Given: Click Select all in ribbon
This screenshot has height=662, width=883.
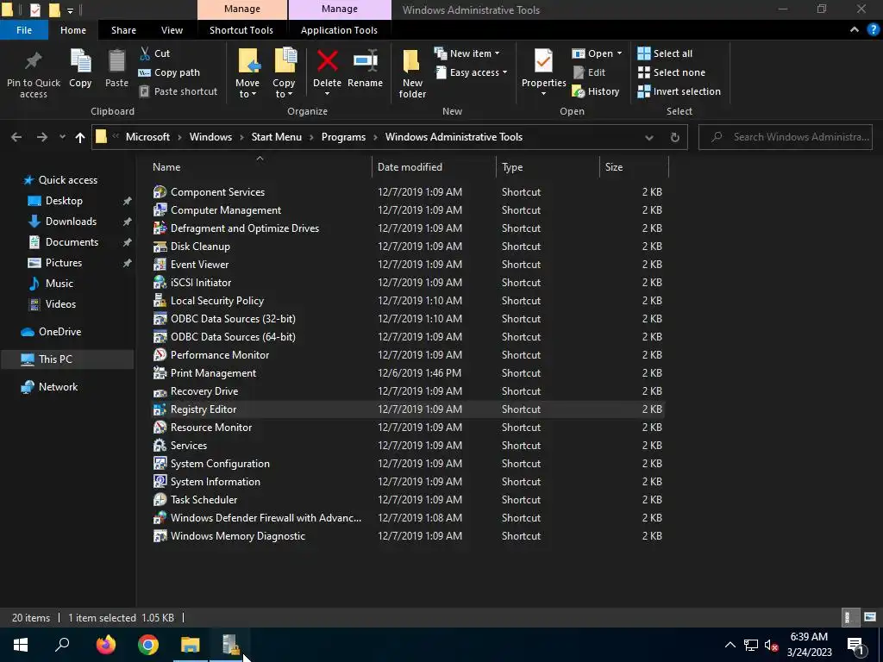Looking at the screenshot, I should [x=665, y=53].
